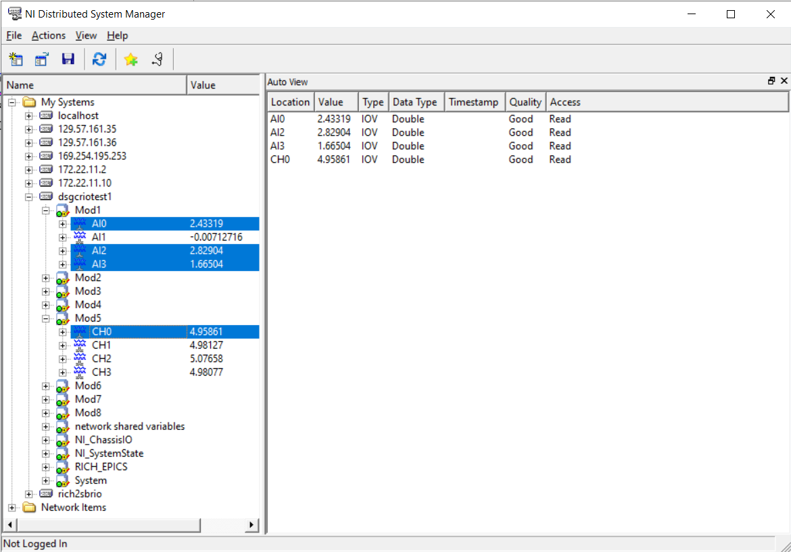
Task: Click the 1.66504 value in Auto View table
Action: coord(333,146)
